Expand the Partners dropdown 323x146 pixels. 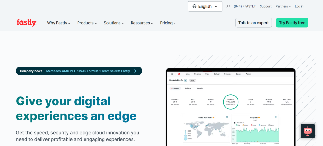283,6
